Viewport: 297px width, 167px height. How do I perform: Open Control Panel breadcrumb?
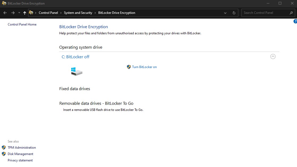[48, 13]
